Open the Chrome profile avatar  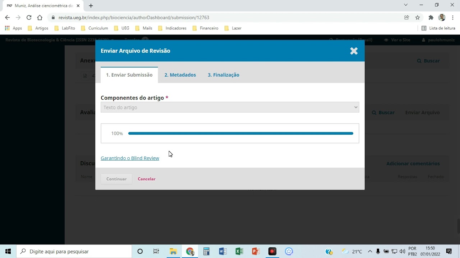pos(442,17)
